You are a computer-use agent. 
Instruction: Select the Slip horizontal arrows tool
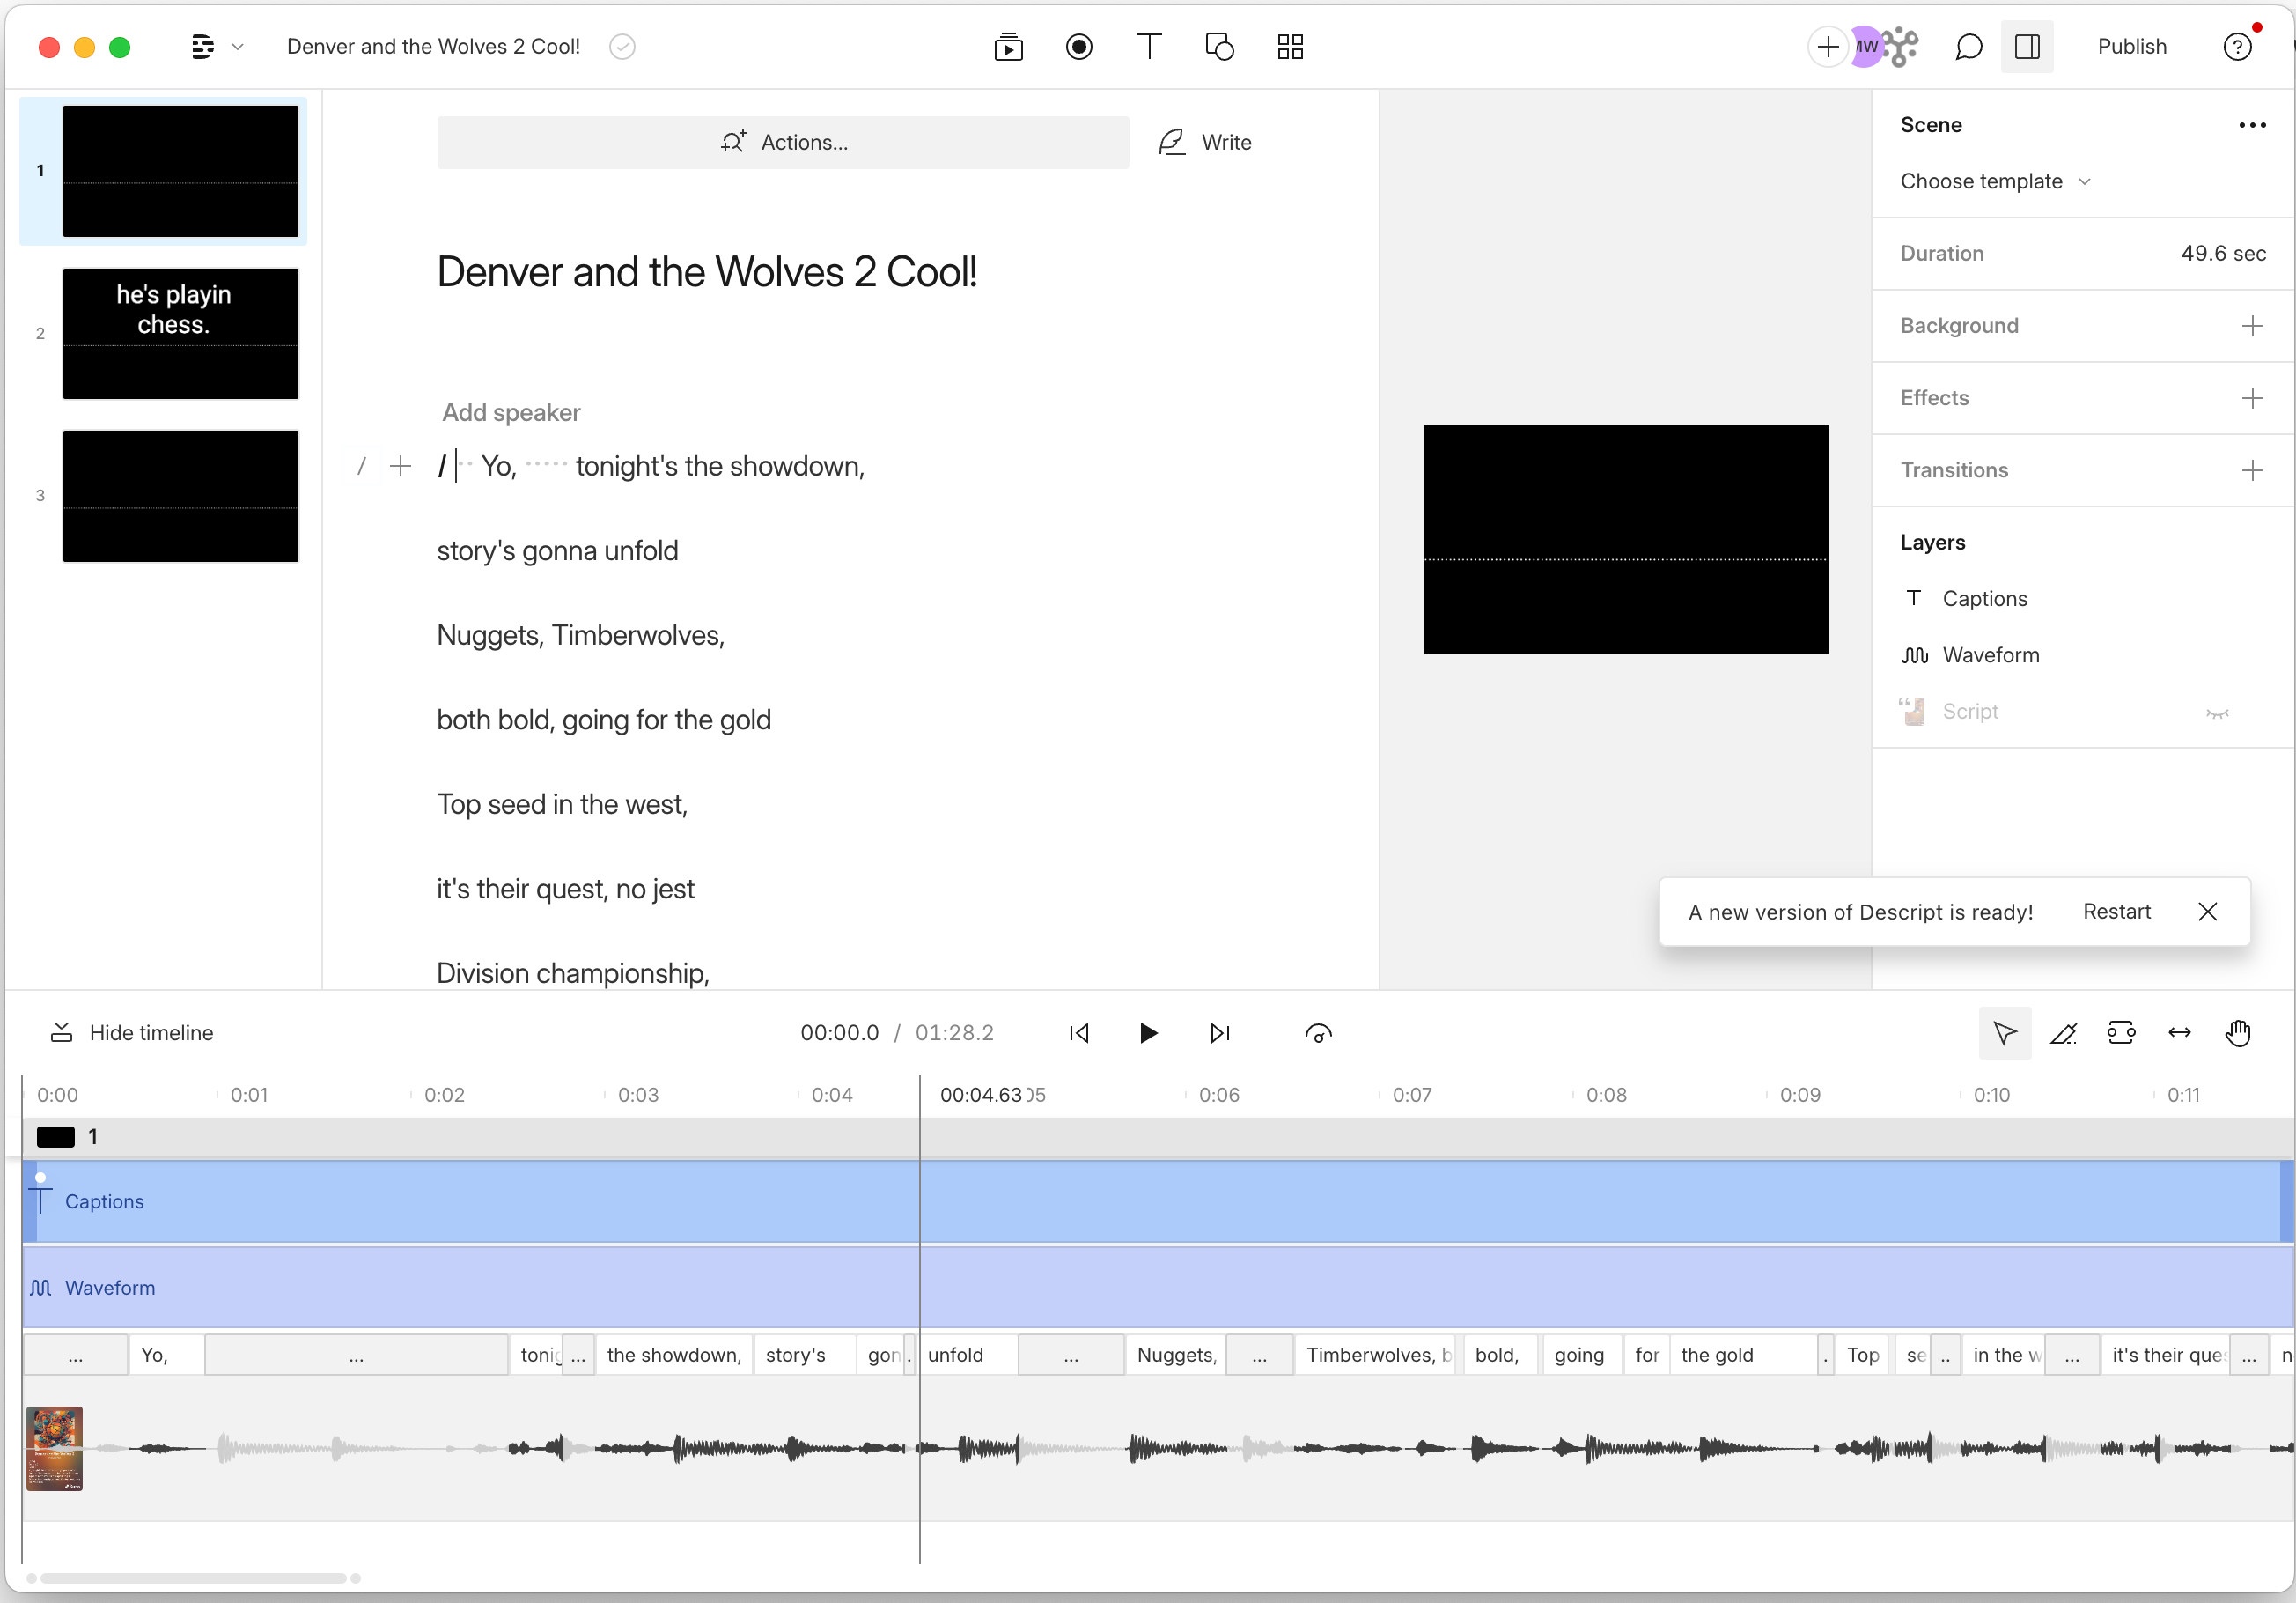pos(2179,1032)
